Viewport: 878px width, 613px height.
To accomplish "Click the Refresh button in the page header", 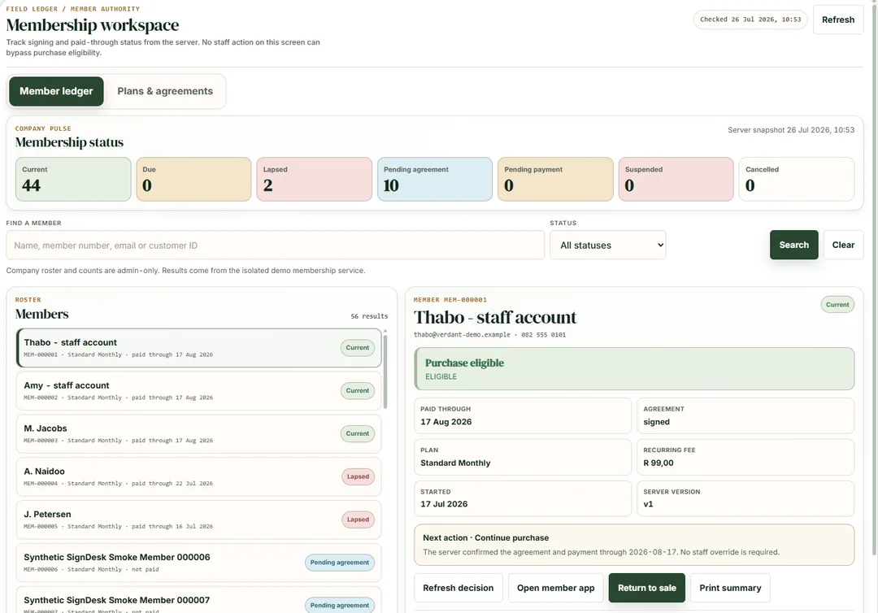I will click(837, 20).
